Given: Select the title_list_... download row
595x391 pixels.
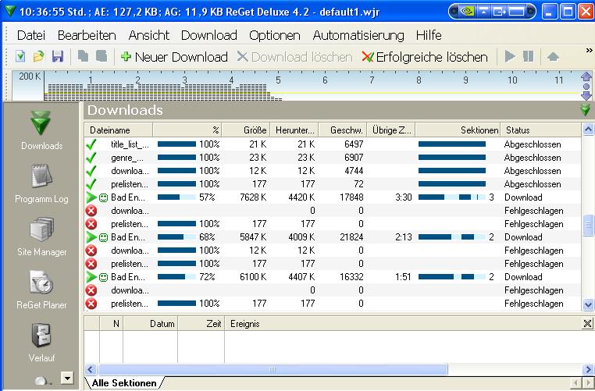Looking at the screenshot, I should point(333,144).
